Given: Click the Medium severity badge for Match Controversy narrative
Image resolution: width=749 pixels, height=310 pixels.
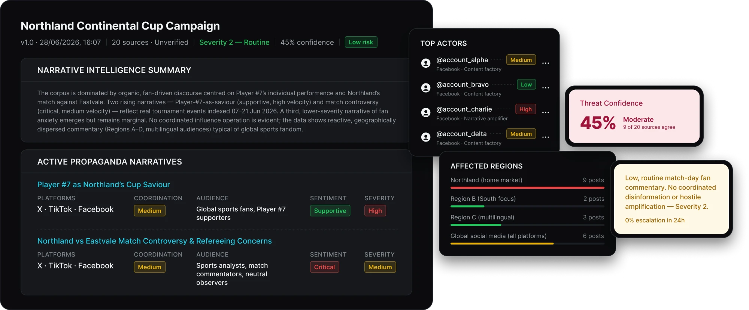Looking at the screenshot, I should click(x=380, y=267).
